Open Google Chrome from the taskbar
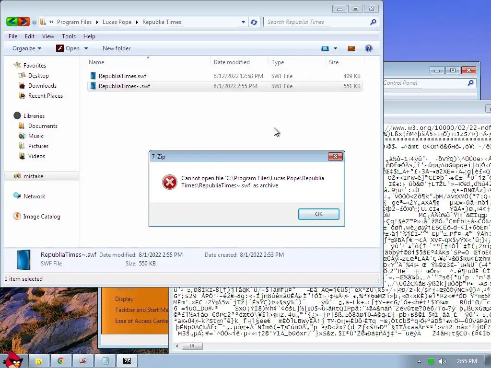This screenshot has width=491, height=368. pos(61,361)
